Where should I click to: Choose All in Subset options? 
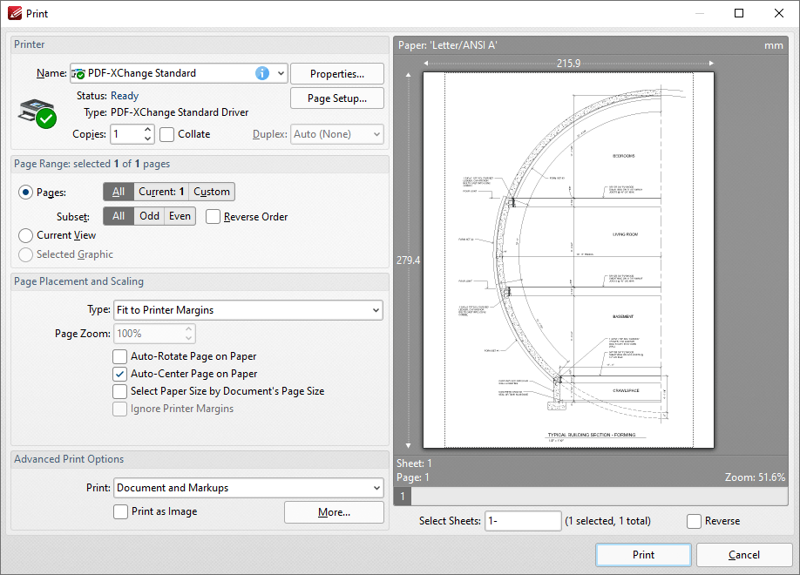119,216
